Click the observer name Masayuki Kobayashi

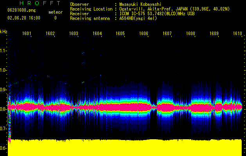[140, 4]
